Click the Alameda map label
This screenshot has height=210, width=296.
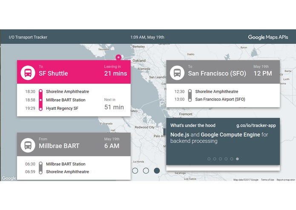[x=144, y=69]
